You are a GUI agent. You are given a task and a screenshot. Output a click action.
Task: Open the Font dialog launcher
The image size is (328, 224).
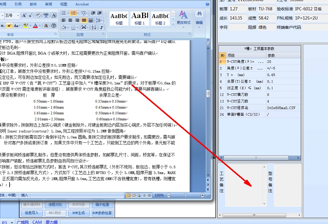tap(56, 34)
